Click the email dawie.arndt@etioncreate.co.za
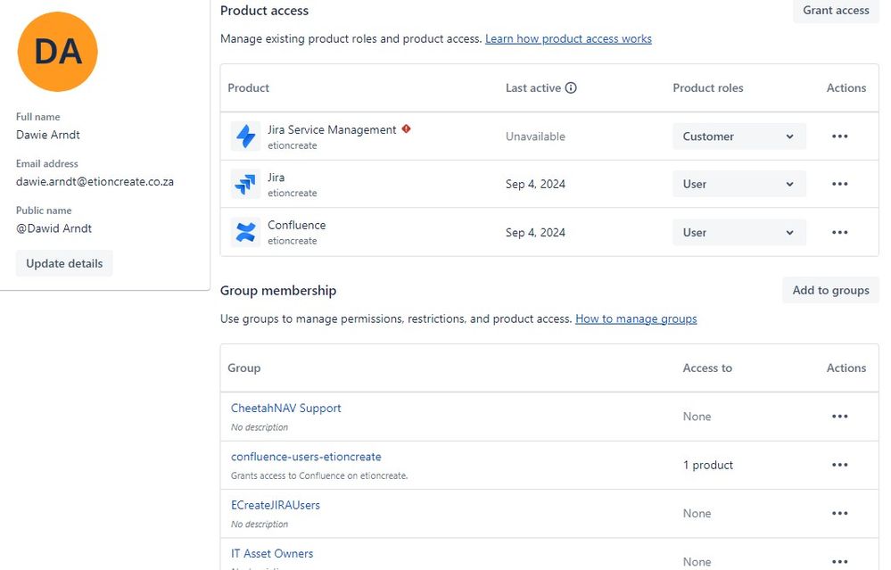Screen dimensions: 891x570 95,182
